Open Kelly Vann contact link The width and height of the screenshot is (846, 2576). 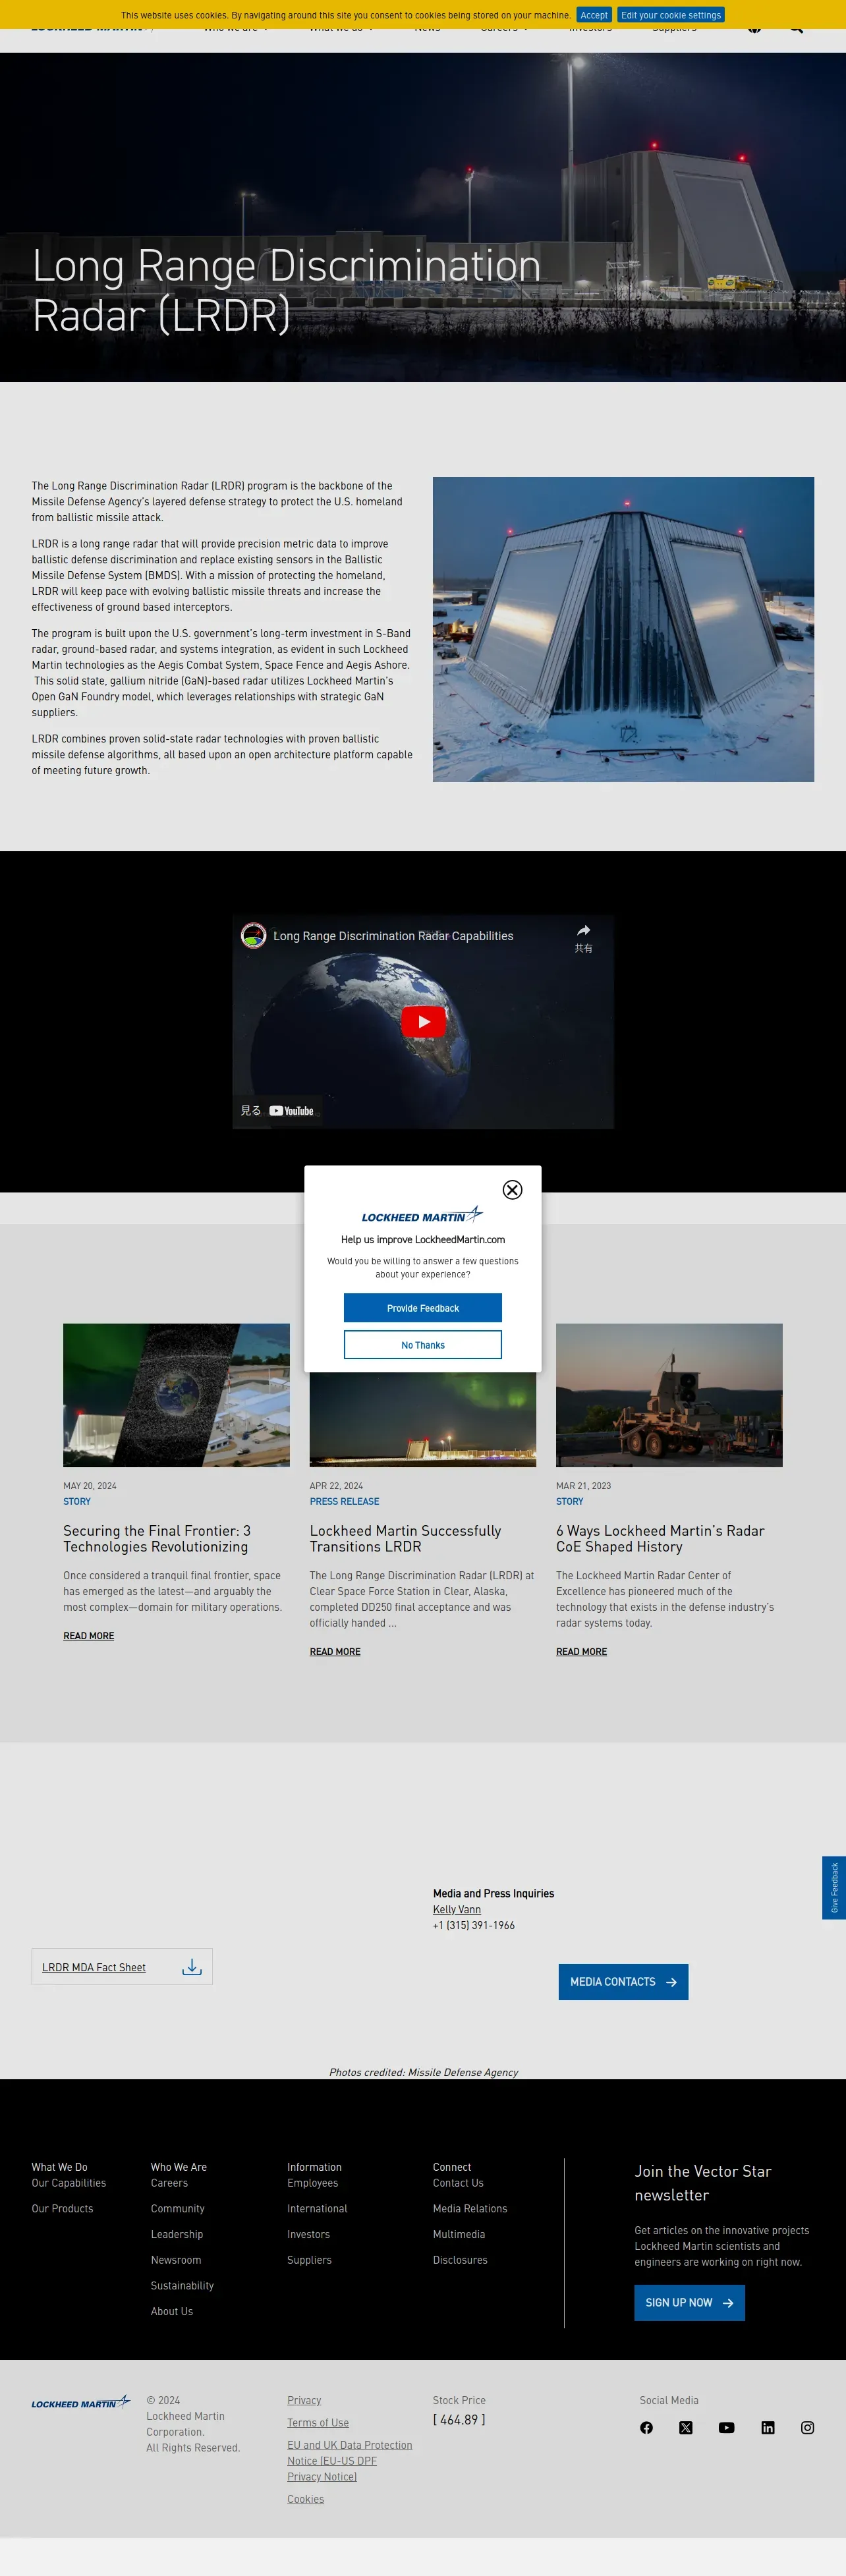click(457, 1909)
